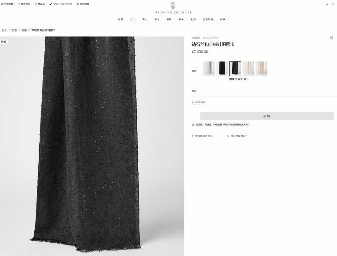Open the 礼物 navigation menu
The width and height of the screenshot is (337, 256).
click(193, 19)
